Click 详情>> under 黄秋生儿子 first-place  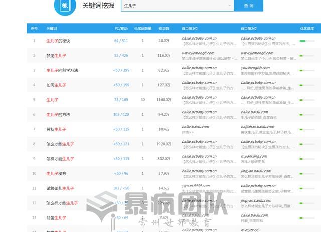pyautogui.click(x=188, y=132)
